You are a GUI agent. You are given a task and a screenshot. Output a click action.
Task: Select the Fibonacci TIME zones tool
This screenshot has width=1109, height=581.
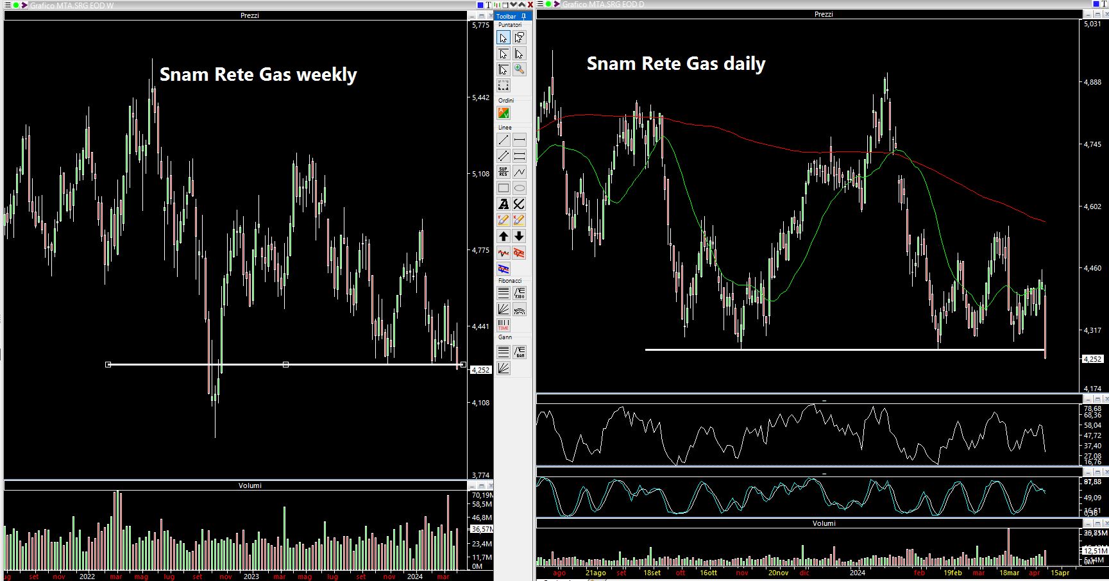coord(504,326)
